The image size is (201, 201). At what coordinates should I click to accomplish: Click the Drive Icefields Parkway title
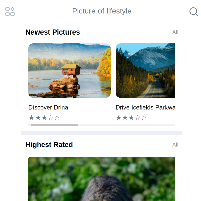(145, 107)
